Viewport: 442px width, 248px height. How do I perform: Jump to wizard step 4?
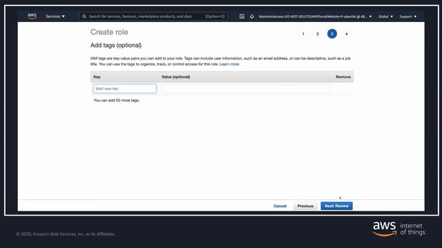(347, 34)
